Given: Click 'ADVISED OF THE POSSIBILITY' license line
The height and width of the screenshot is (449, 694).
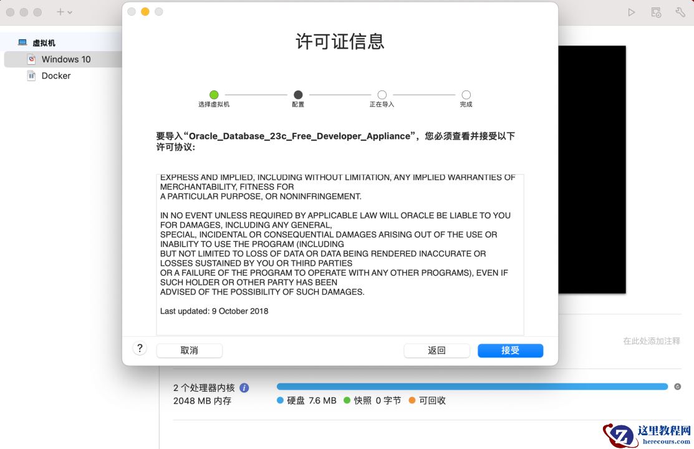Looking at the screenshot, I should (263, 292).
